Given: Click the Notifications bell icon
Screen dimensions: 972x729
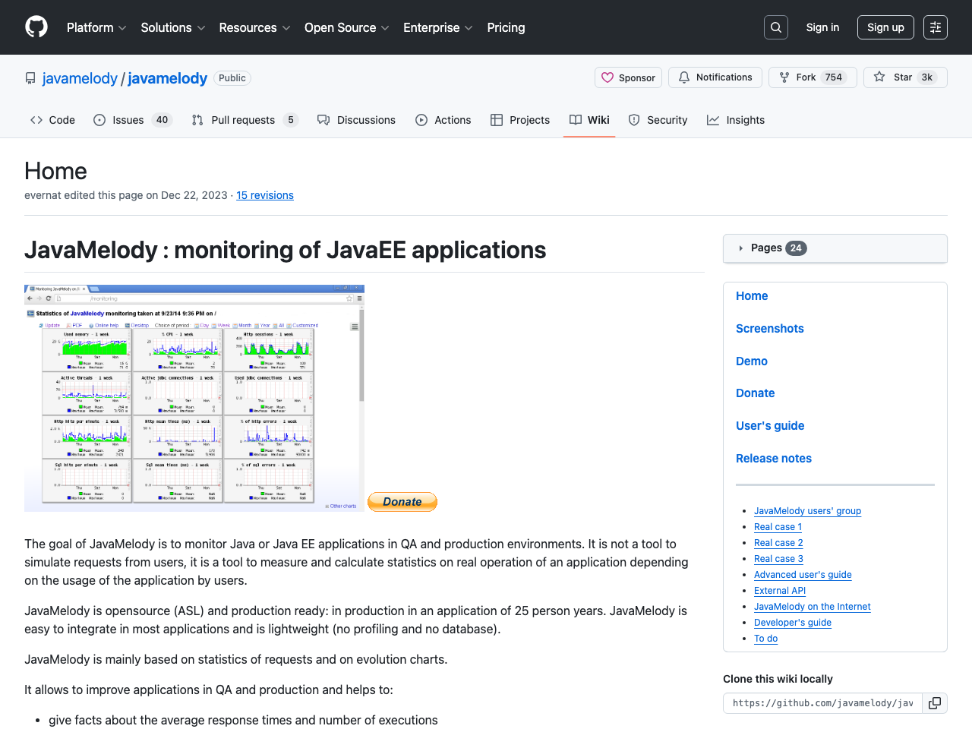Looking at the screenshot, I should pos(684,77).
